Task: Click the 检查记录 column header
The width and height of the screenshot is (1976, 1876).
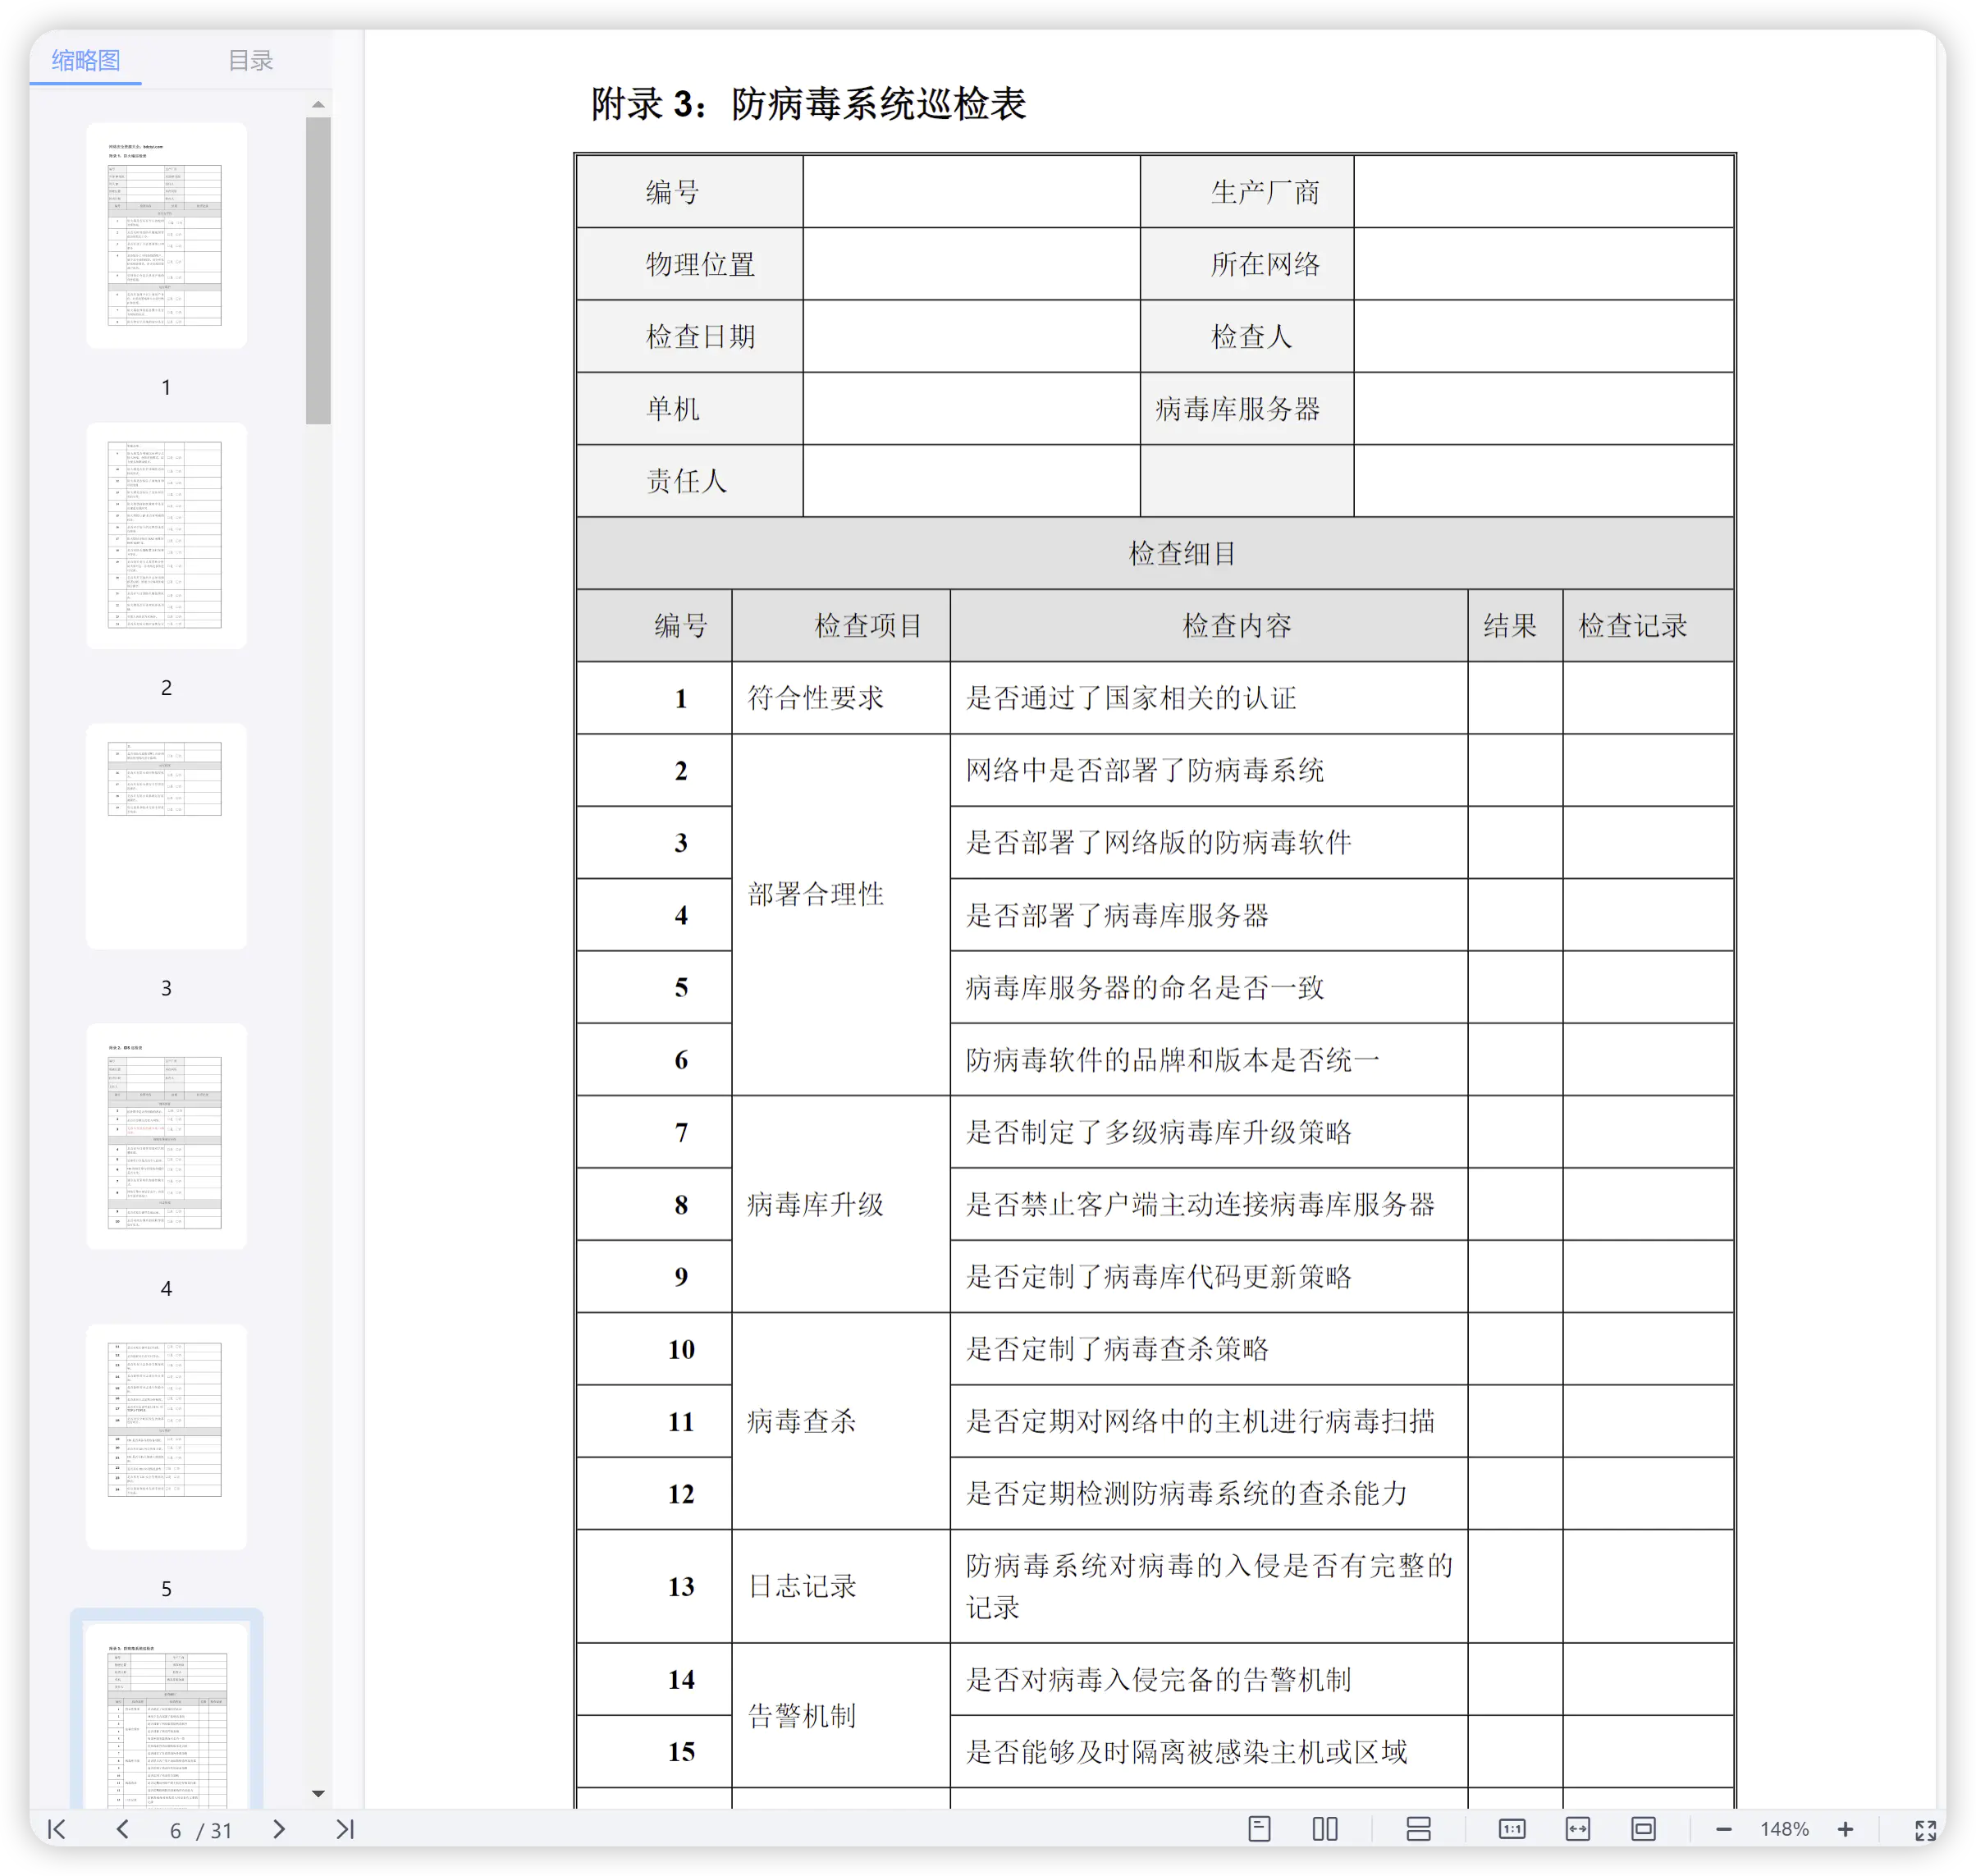Action: [1648, 626]
